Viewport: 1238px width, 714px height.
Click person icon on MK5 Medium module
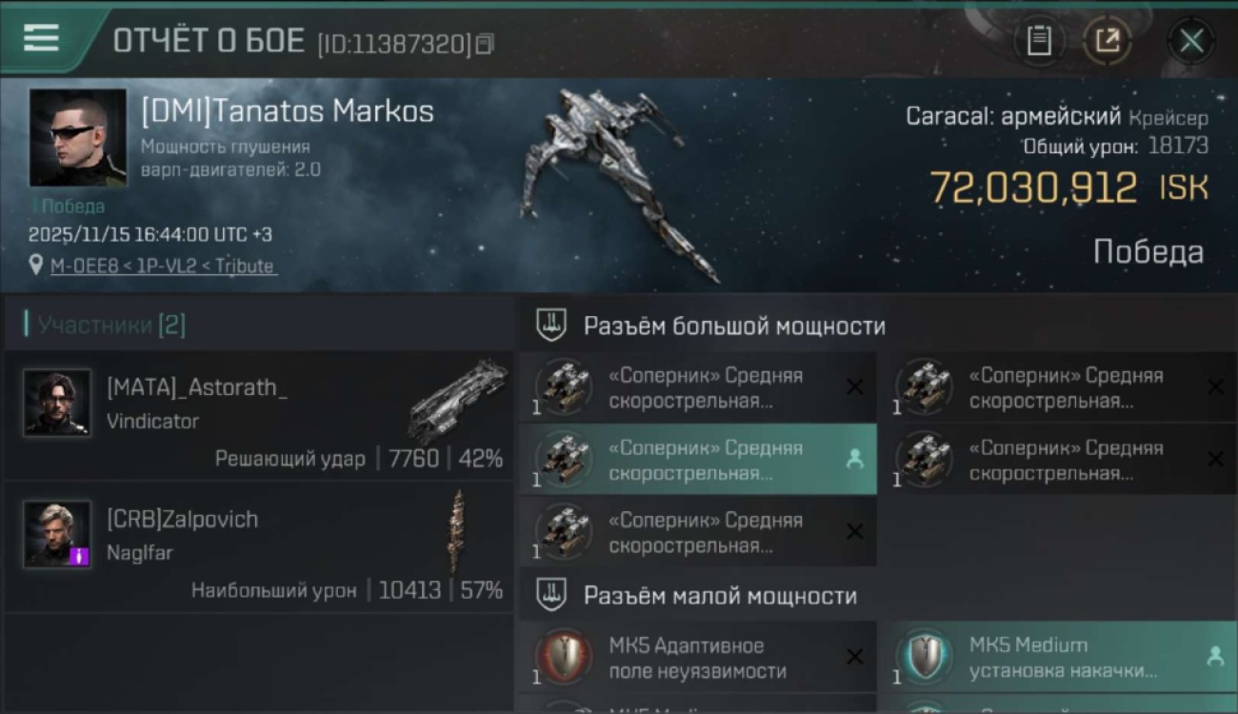[x=1215, y=656]
